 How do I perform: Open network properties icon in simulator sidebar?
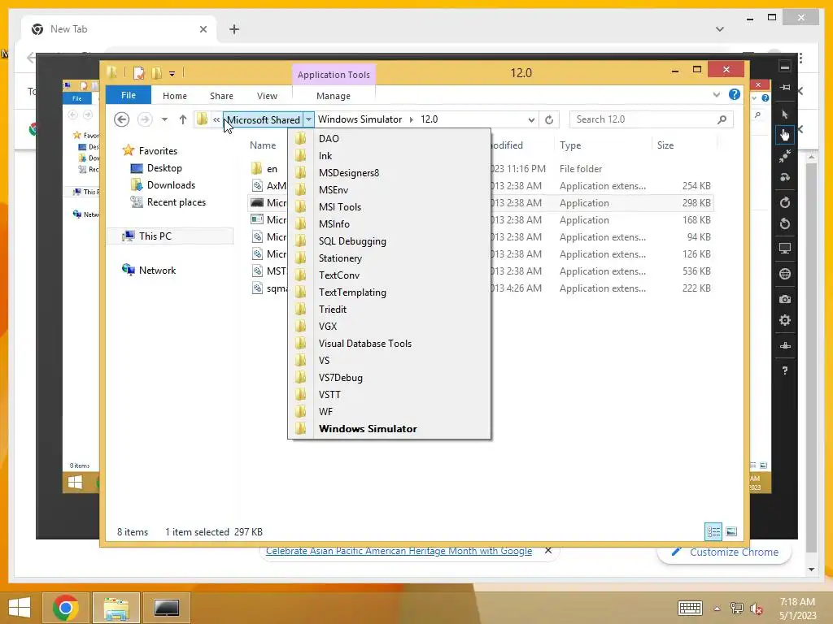point(785,345)
